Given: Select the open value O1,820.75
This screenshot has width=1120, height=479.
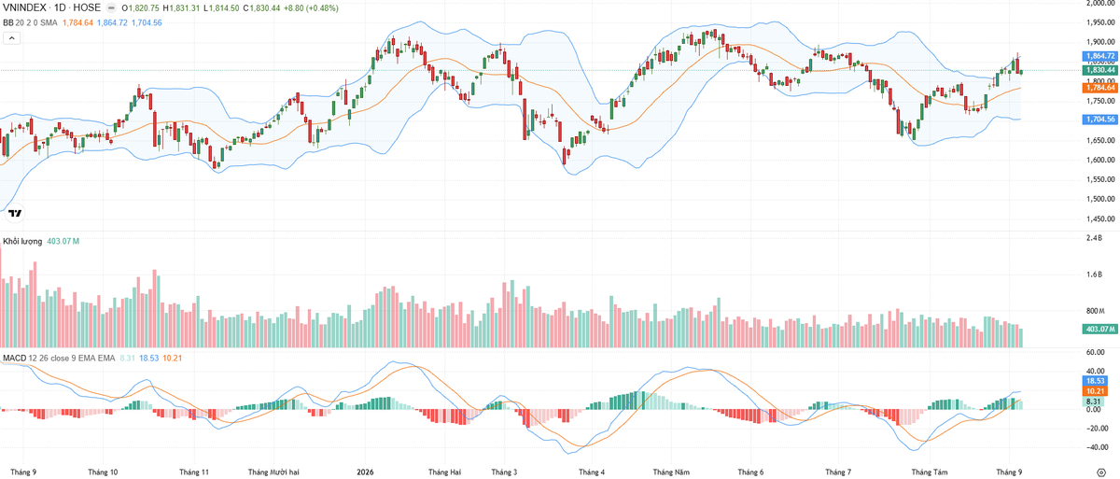Looking at the screenshot, I should 142,8.
